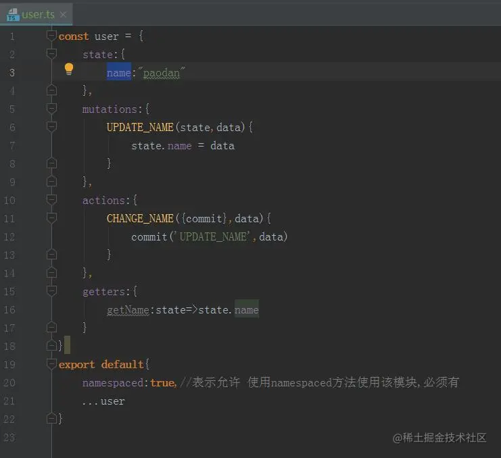
Task: Collapse the getters block on line 15
Action: pos(51,291)
